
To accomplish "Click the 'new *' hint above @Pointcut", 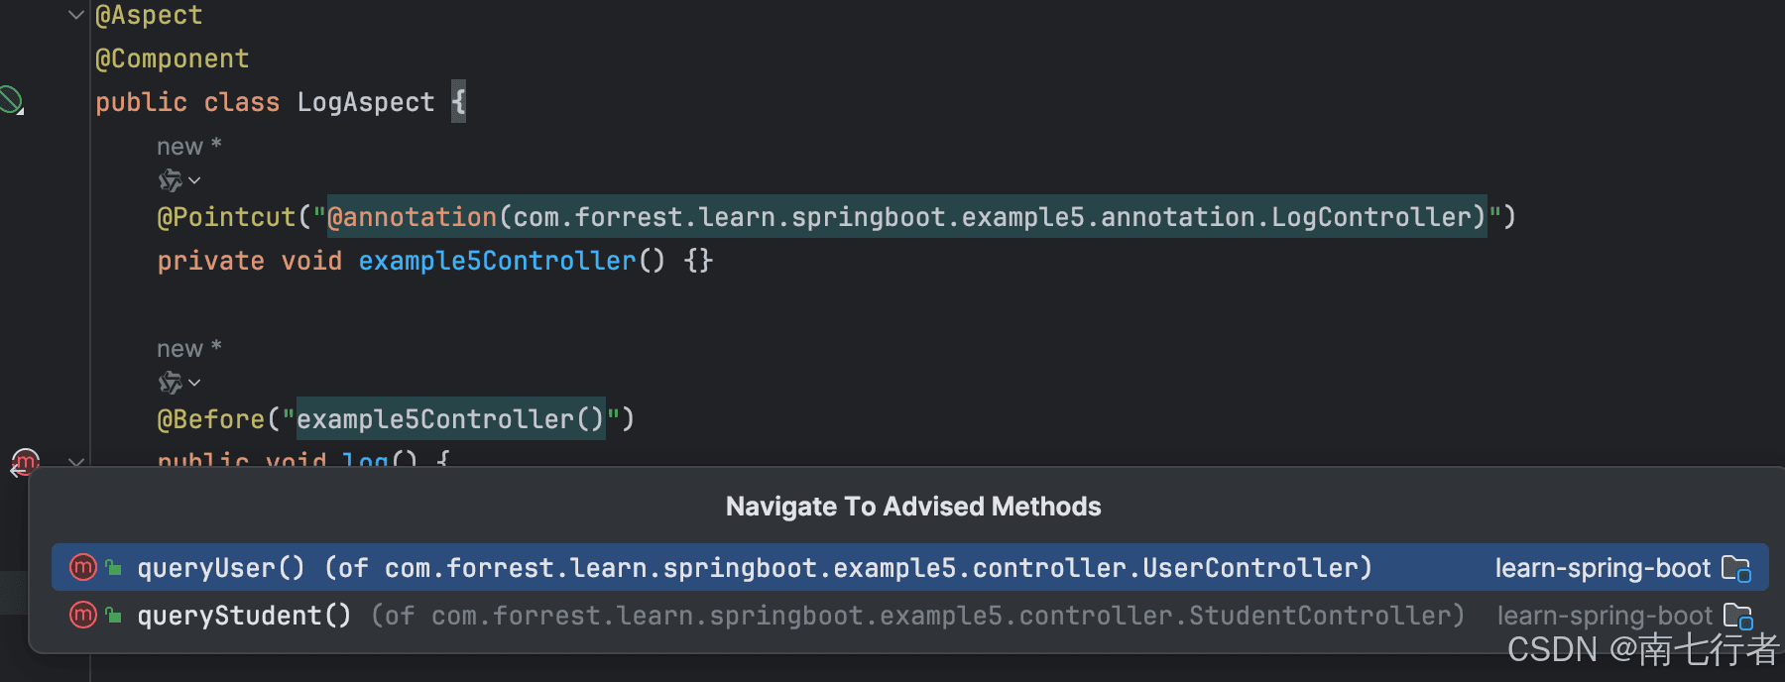I will point(188,147).
